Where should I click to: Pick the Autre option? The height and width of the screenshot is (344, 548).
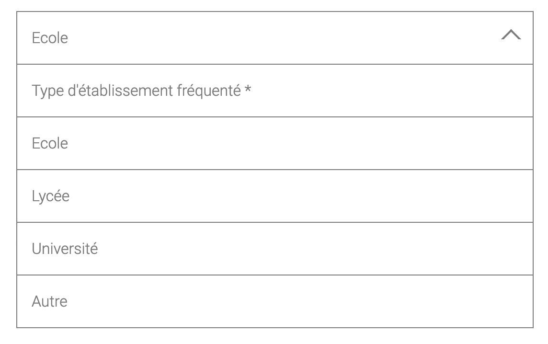(274, 301)
